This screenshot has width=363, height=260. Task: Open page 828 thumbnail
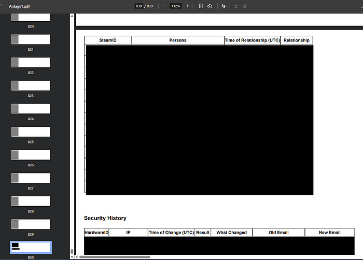pyautogui.click(x=31, y=201)
